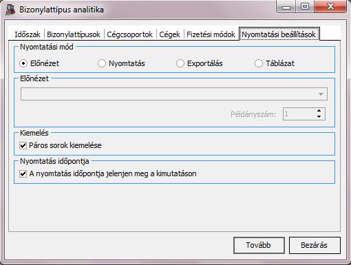
Task: Minimize the Bizonylattípus analitika window
Action: 286,6
